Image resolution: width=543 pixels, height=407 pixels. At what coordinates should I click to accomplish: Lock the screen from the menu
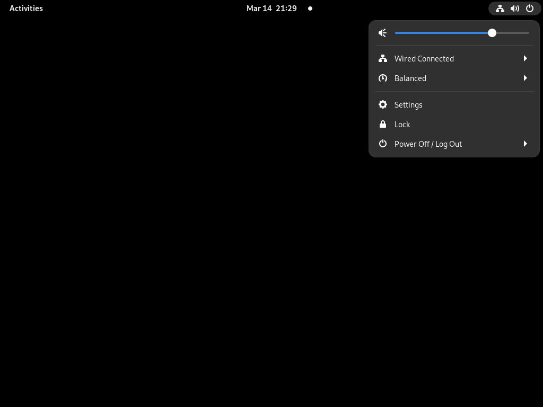coord(454,124)
